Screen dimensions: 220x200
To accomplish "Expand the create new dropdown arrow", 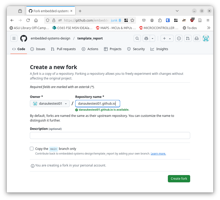I will [170, 38].
